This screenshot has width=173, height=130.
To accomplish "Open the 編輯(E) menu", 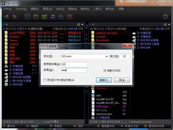I will point(35,9).
